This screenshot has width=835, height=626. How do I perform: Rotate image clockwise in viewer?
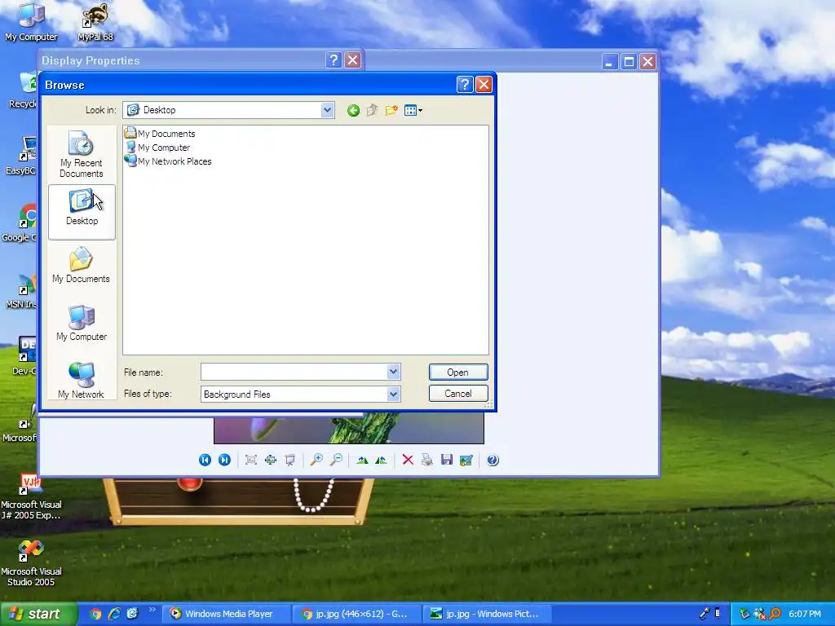tap(362, 460)
